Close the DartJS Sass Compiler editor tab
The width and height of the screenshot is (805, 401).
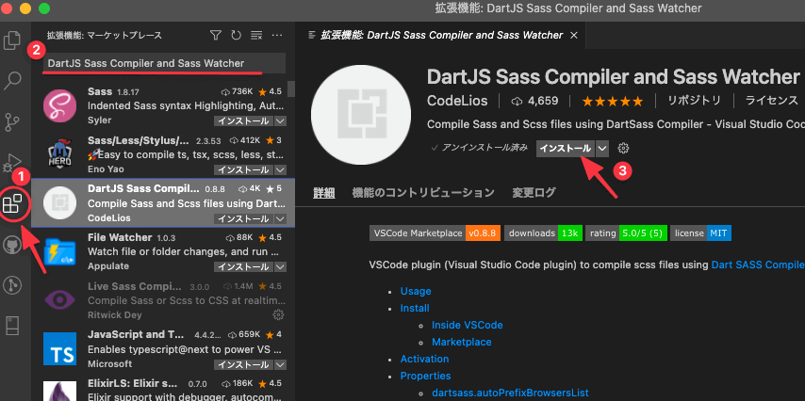574,36
